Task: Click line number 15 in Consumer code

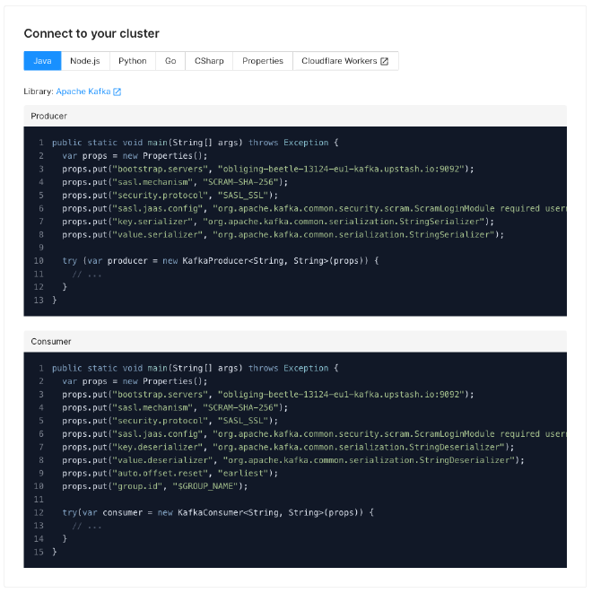Action: pyautogui.click(x=39, y=552)
